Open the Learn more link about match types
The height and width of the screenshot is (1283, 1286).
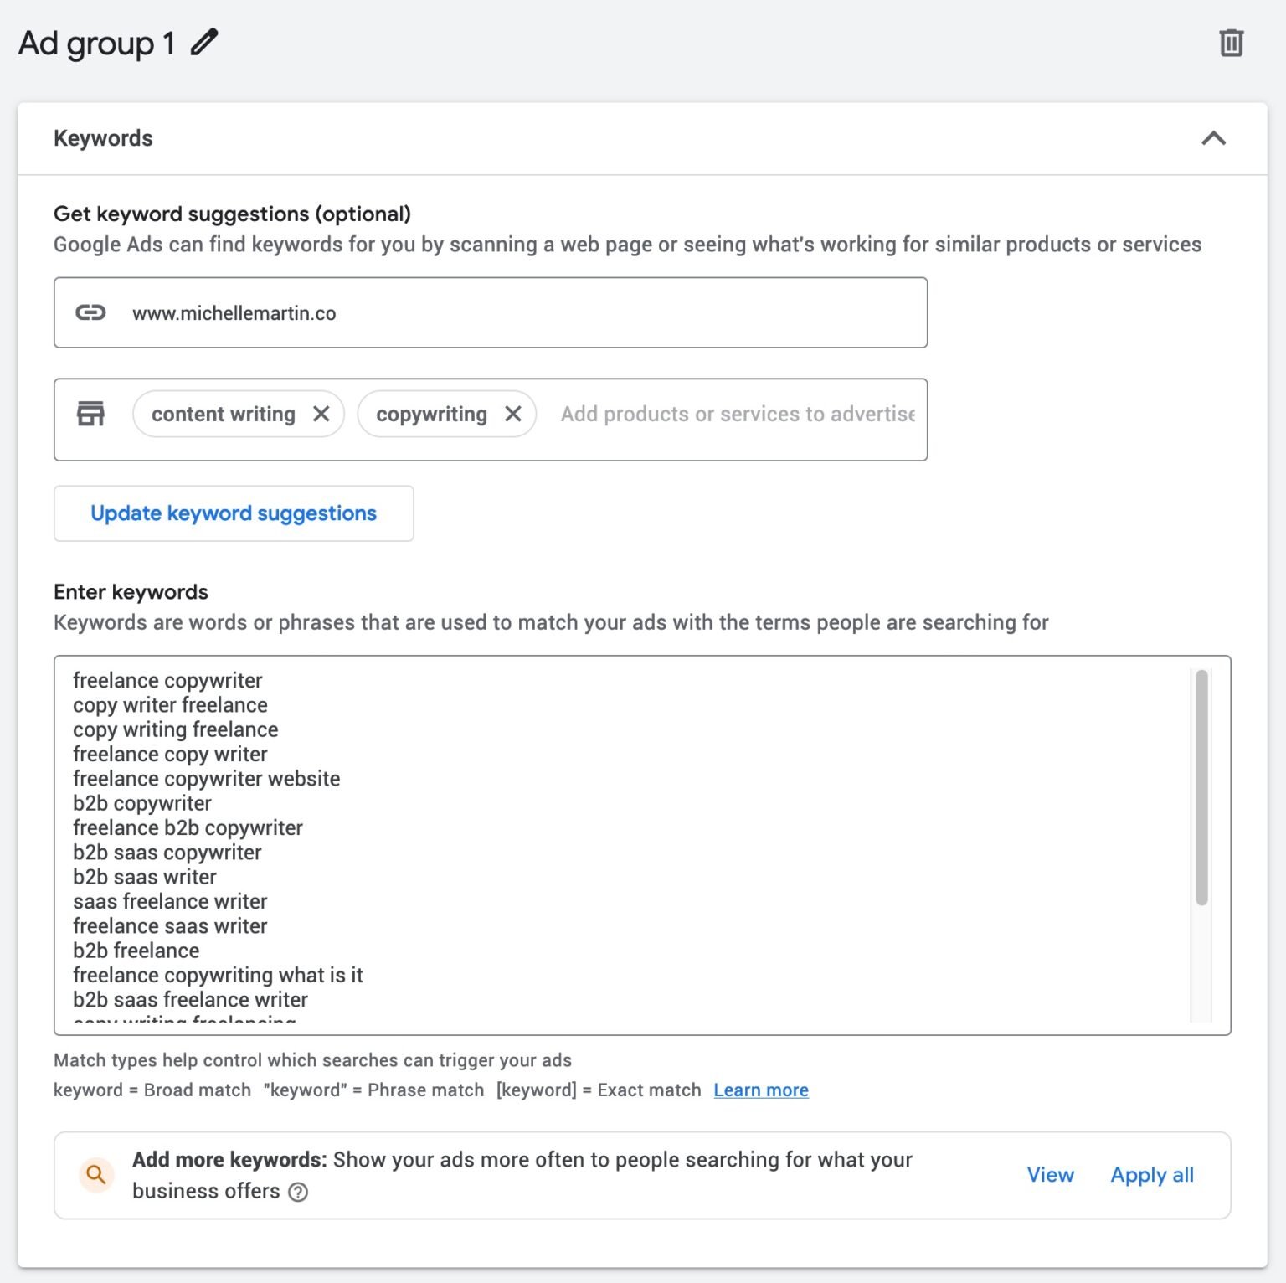coord(760,1090)
